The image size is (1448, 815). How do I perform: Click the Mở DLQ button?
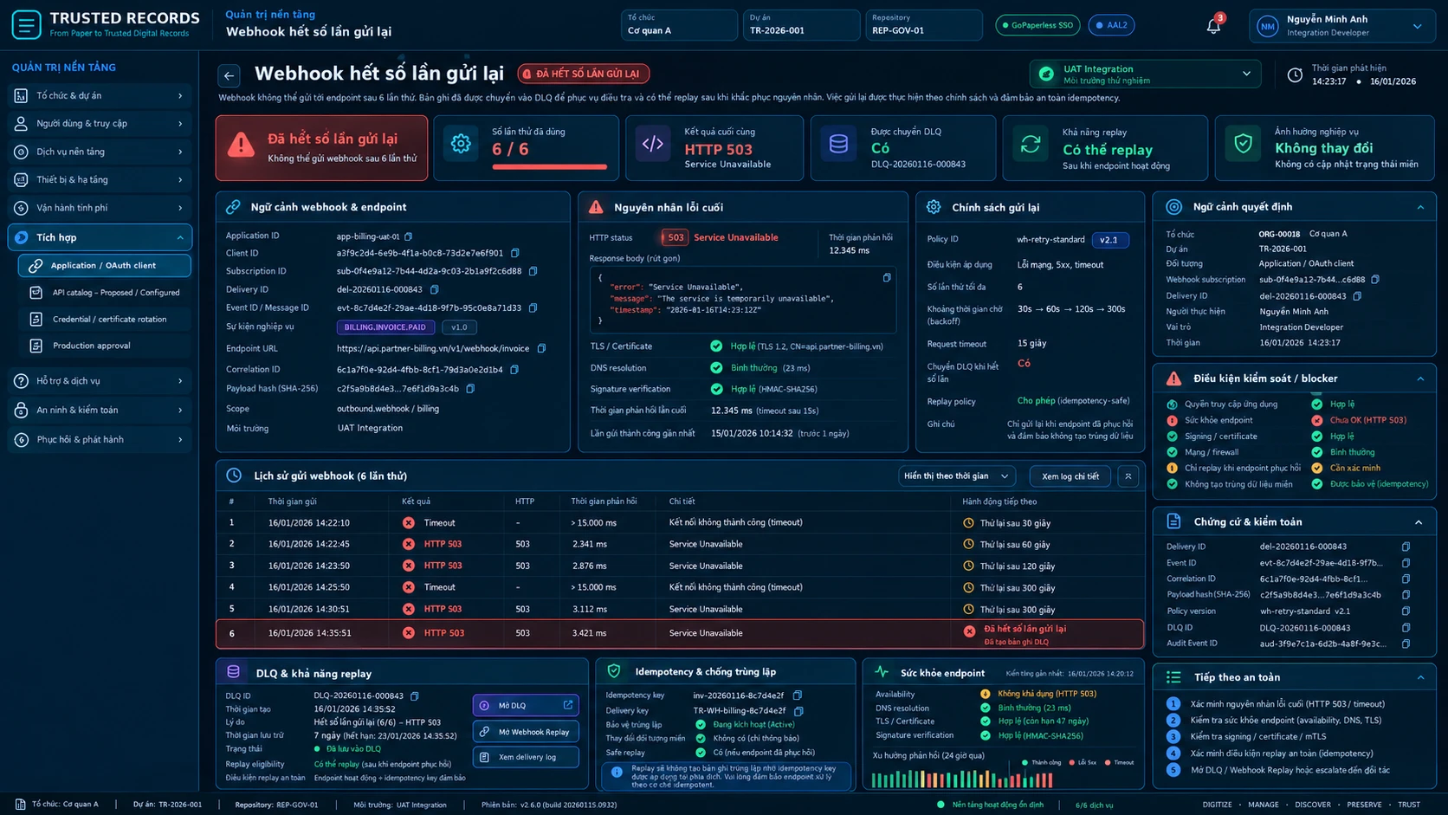pyautogui.click(x=526, y=705)
